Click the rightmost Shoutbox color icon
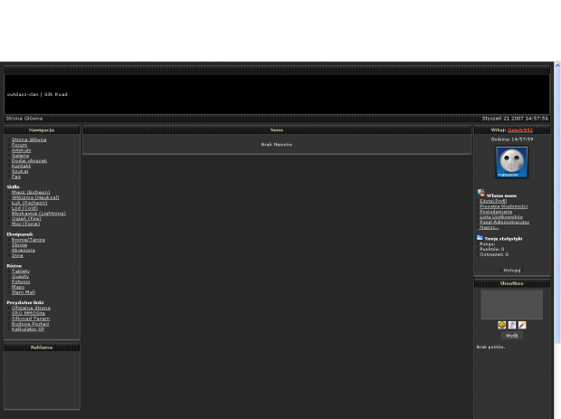Screen dimensions: 561x419 tap(522, 325)
